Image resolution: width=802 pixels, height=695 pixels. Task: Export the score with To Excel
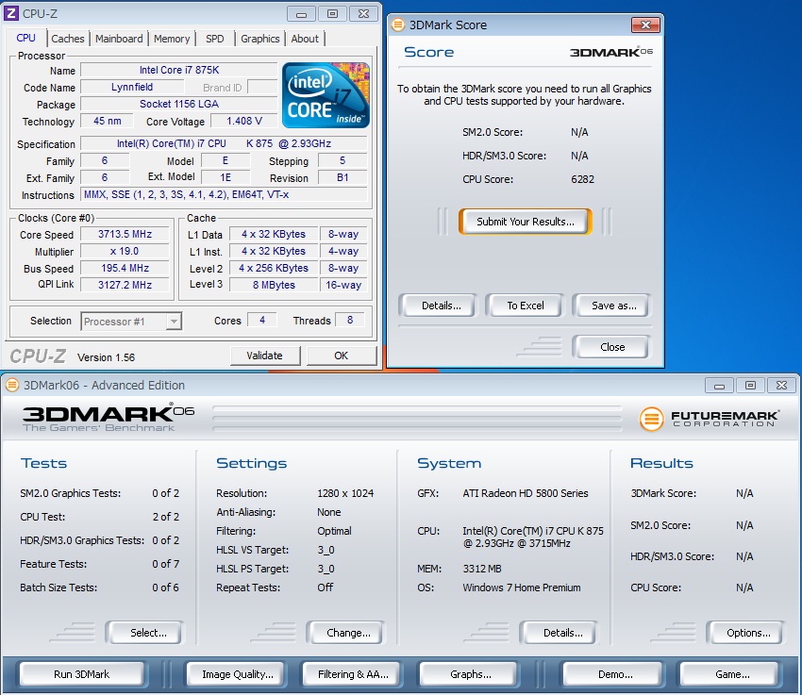tap(526, 306)
